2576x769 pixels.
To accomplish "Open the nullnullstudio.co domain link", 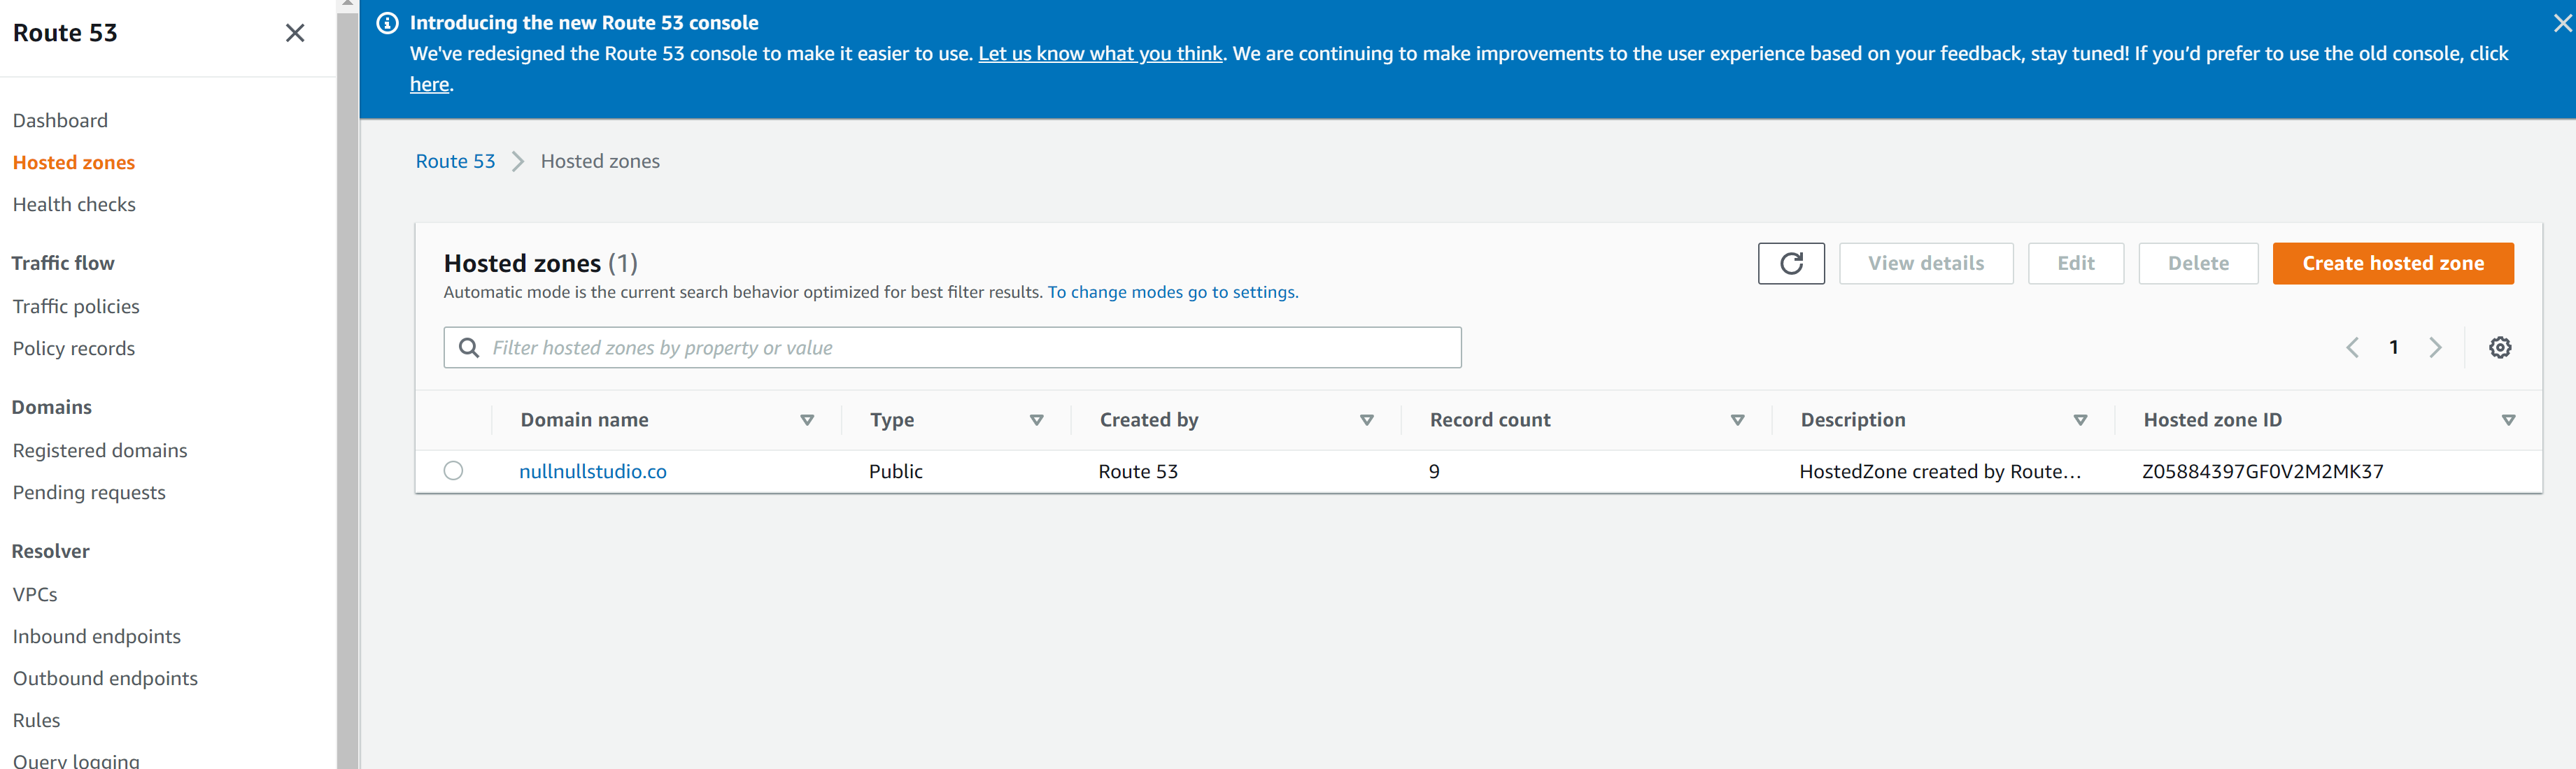I will [592, 471].
